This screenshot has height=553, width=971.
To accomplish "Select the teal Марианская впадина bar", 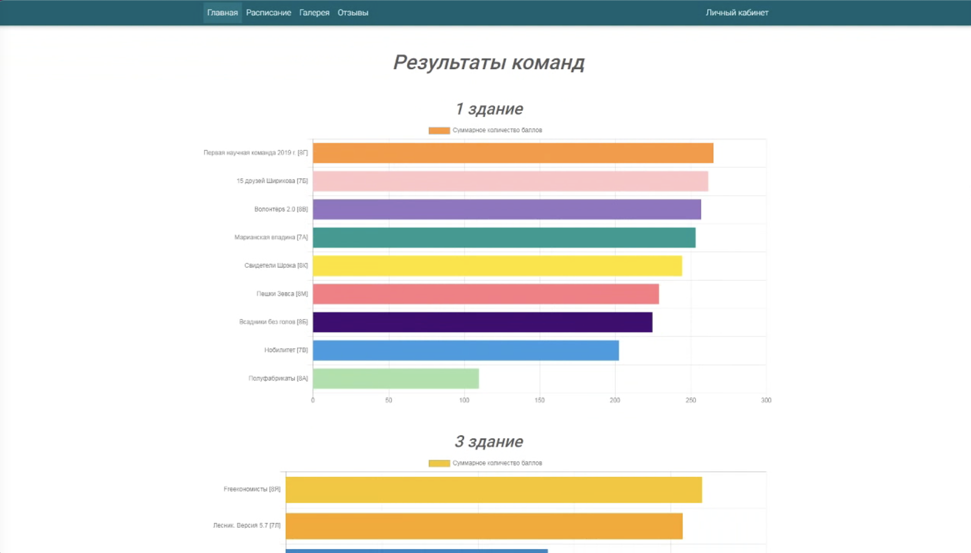I will point(504,237).
